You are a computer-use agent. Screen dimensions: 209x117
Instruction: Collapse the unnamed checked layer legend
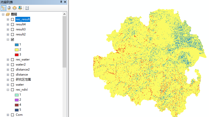[8, 40]
